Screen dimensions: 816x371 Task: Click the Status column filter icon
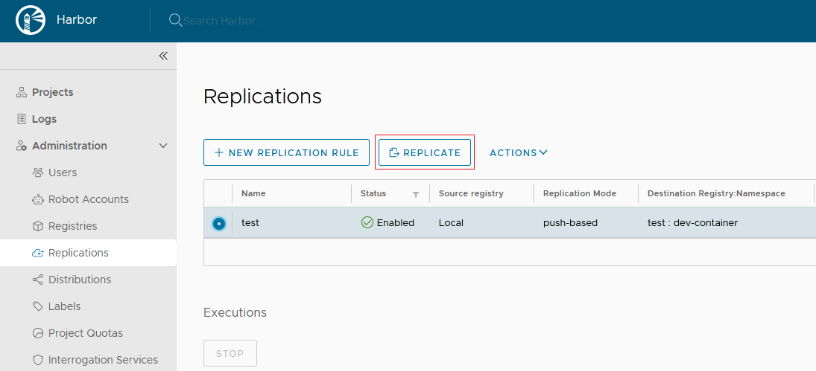[x=416, y=194]
